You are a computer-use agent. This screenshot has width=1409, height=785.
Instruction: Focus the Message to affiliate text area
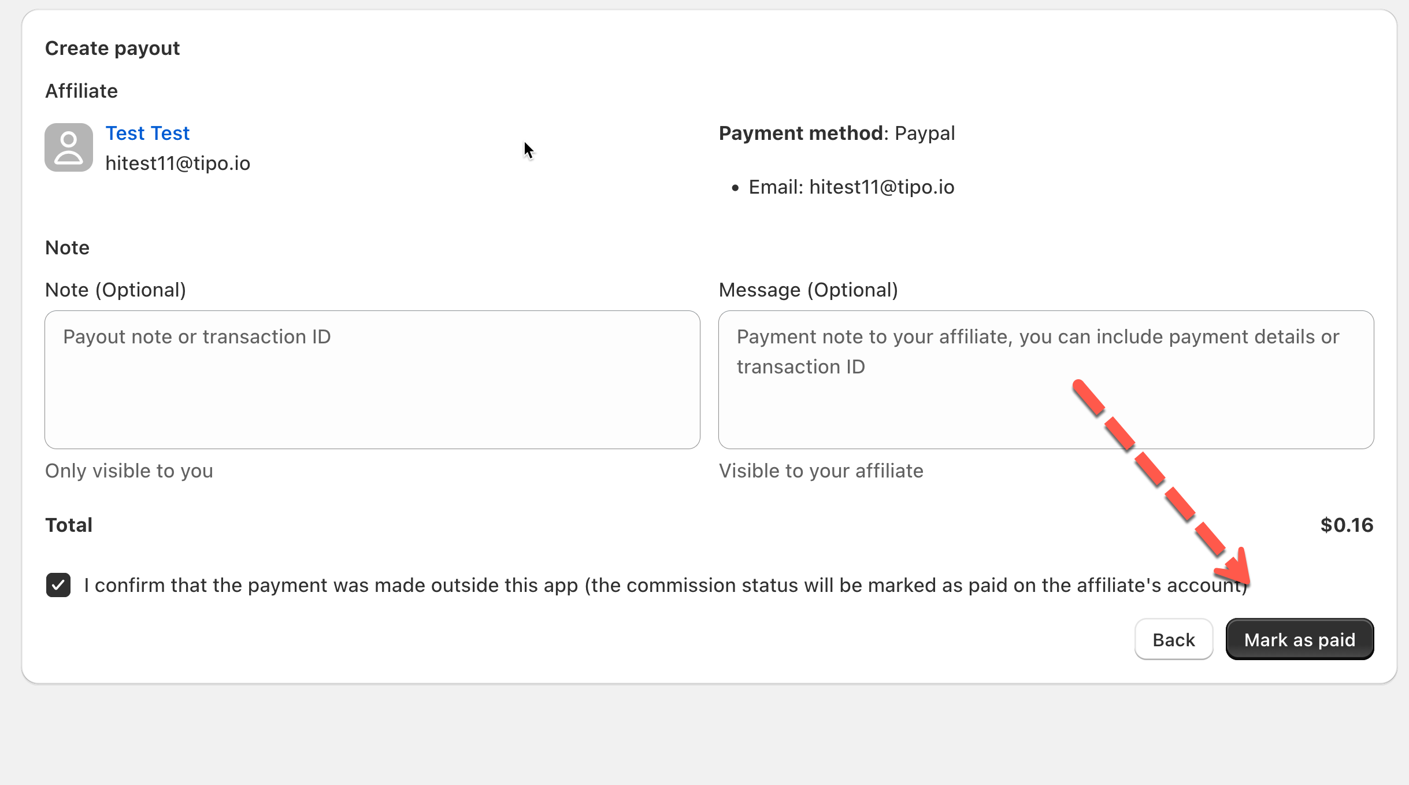(1045, 380)
